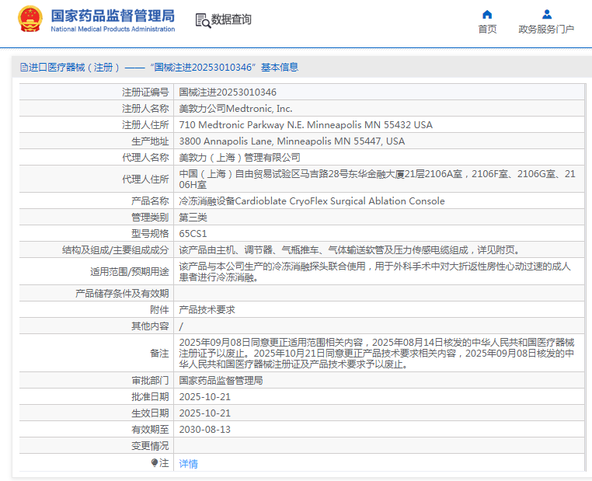Viewport: 592px width, 481px height.
Task: Click 产品技术要求 in the 附件 row
Action: tap(207, 309)
